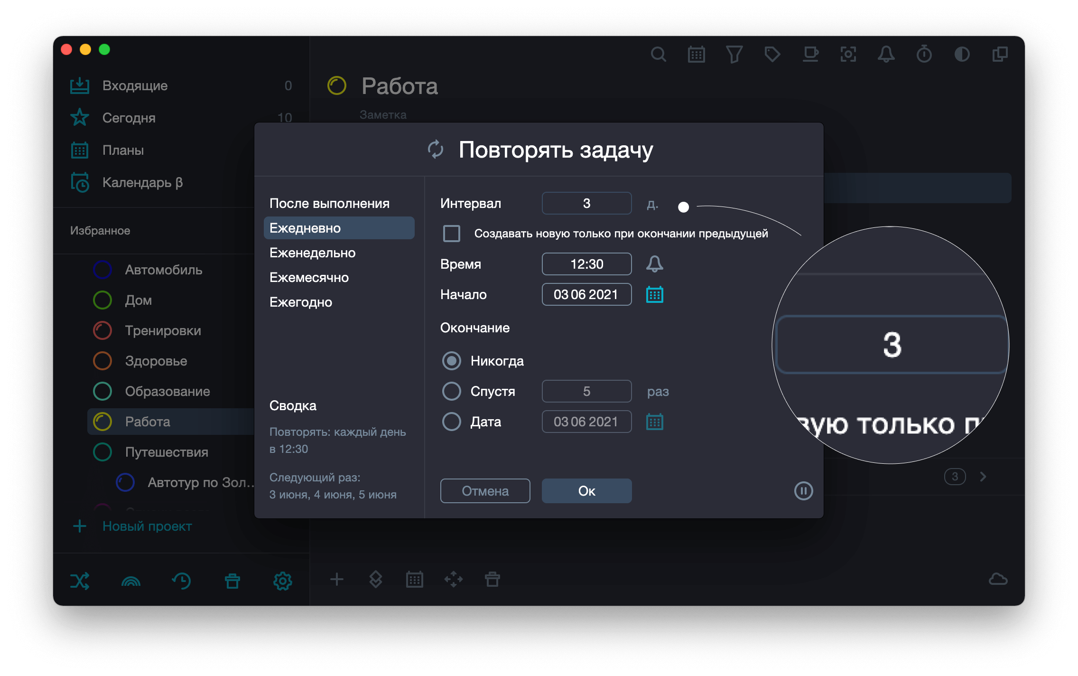The width and height of the screenshot is (1078, 676).
Task: Open the calendar picker for Начало date
Action: point(654,295)
